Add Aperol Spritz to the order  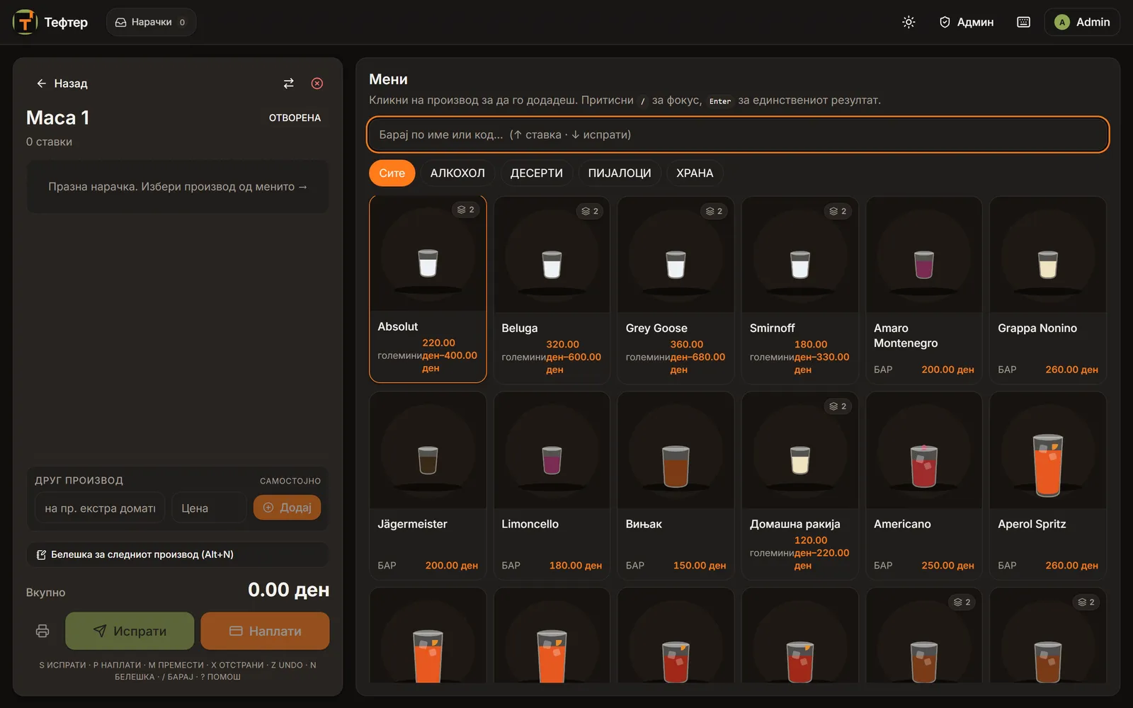pos(1048,486)
